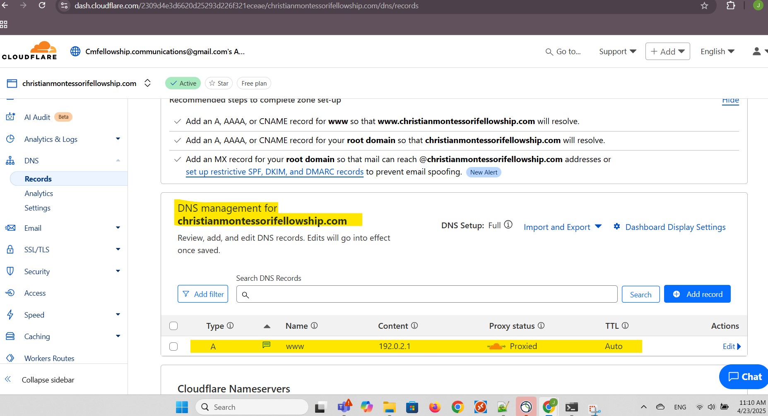Click the globe account icon

[75, 51]
